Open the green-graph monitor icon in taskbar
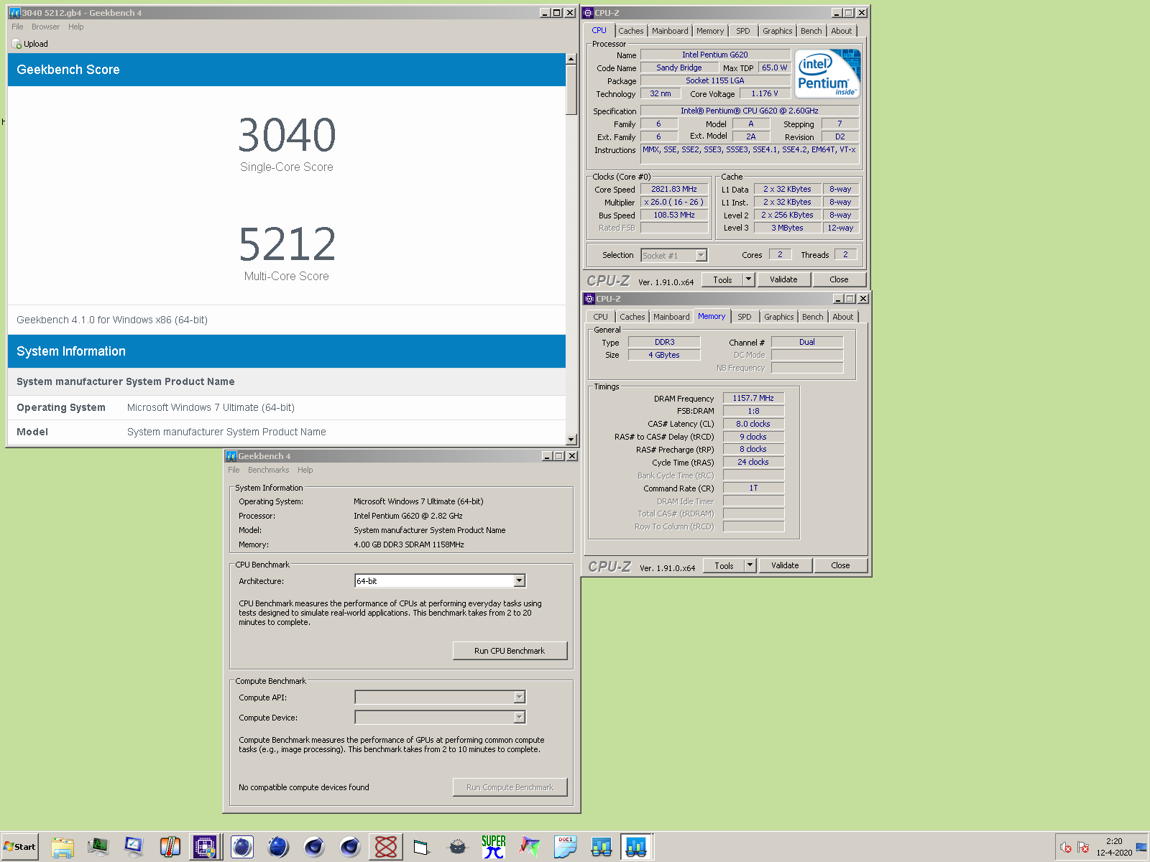The width and height of the screenshot is (1150, 862). click(98, 847)
